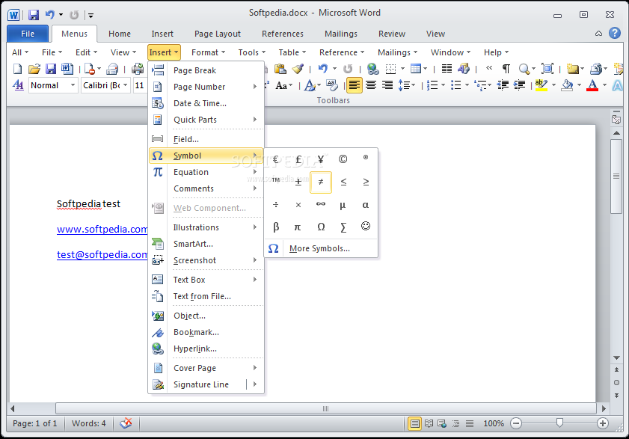Switch to the Review ribbon tab
Image resolution: width=629 pixels, height=439 pixels.
pyautogui.click(x=392, y=34)
